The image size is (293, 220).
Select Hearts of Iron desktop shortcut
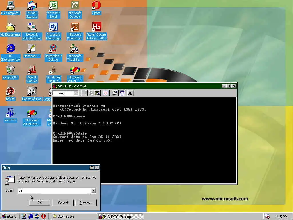point(32,94)
